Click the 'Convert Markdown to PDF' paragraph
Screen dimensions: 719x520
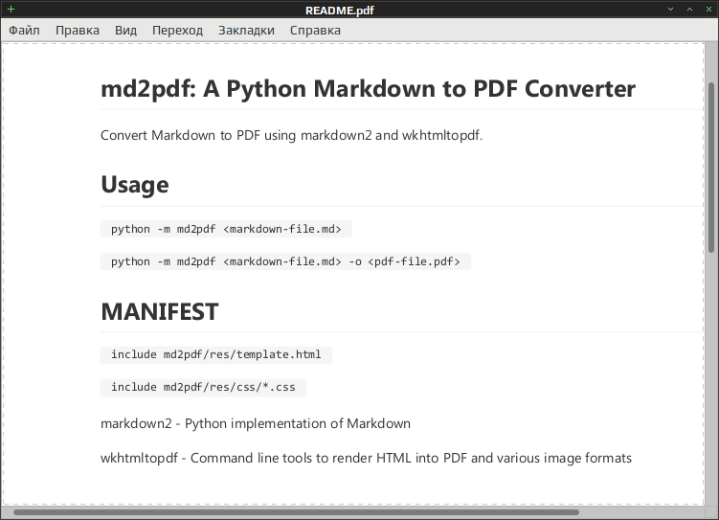point(291,135)
